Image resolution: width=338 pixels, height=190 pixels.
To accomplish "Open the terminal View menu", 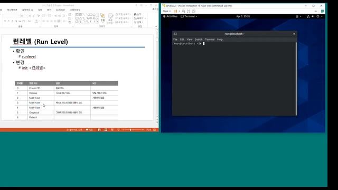I will coord(190,40).
